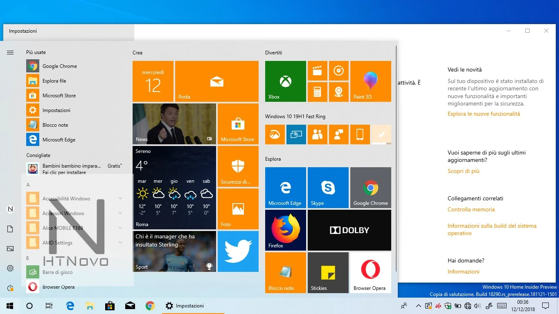This screenshot has width=559, height=314.
Task: Click the Windows Start button
Action: [x=10, y=306]
